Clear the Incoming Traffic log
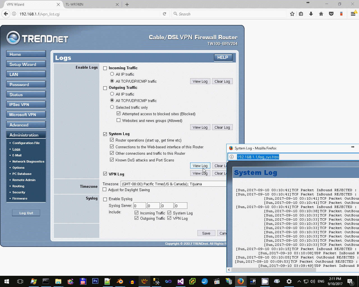 [222, 81]
